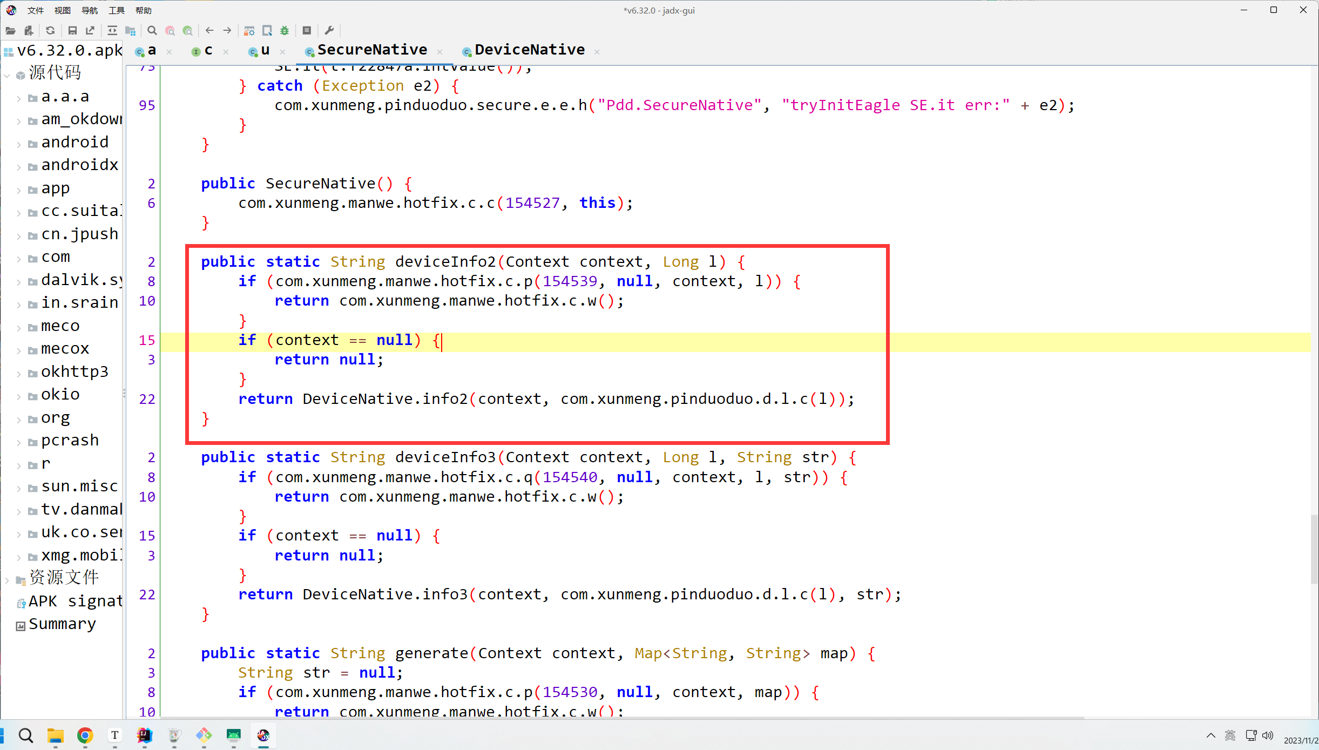Click the save all floppy disk icon

click(x=72, y=31)
